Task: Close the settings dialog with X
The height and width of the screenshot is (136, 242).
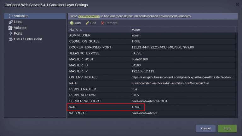Action: point(237,4)
